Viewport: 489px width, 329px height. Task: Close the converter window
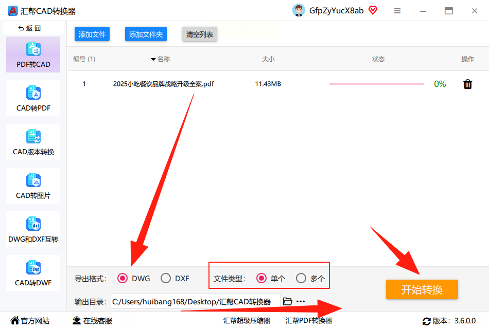click(x=475, y=11)
